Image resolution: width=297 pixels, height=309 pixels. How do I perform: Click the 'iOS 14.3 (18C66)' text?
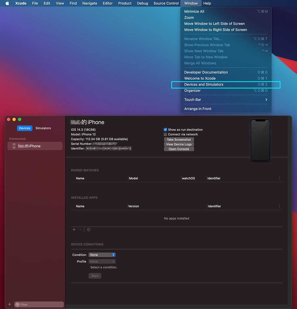click(83, 130)
